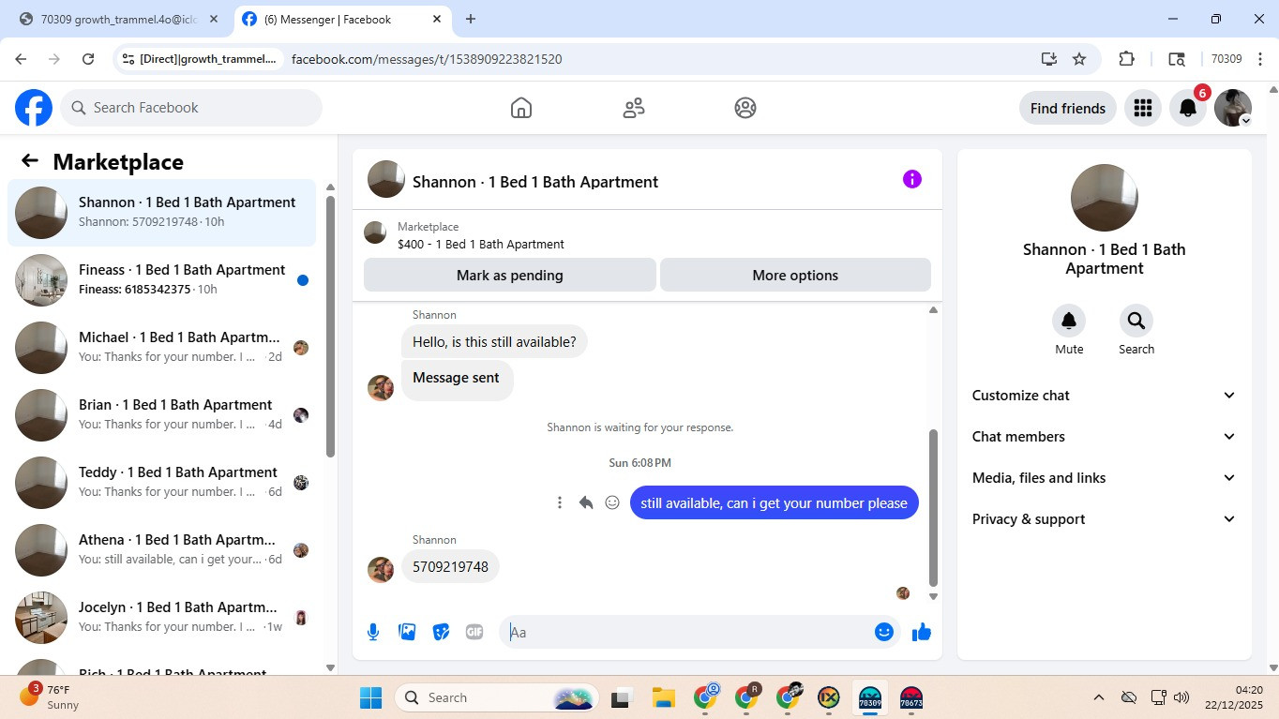The image size is (1279, 719).
Task: Open the Friends icon in top navigation
Action: 634,108
